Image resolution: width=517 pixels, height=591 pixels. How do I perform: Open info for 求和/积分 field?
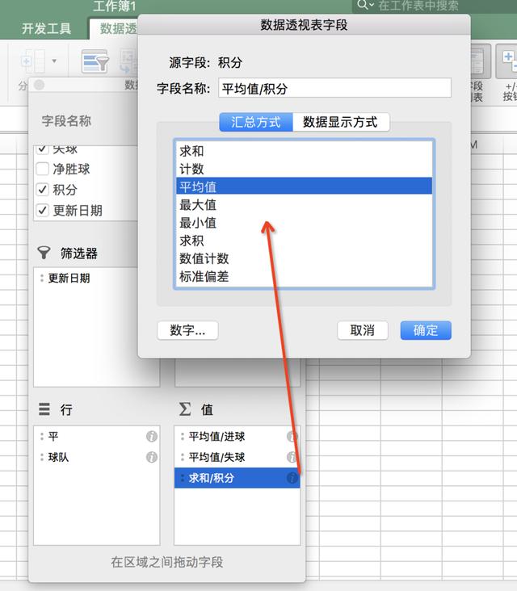[292, 478]
